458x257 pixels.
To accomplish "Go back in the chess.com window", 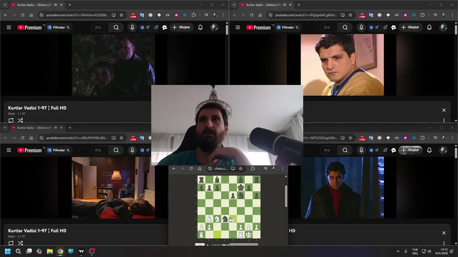I will point(174,168).
